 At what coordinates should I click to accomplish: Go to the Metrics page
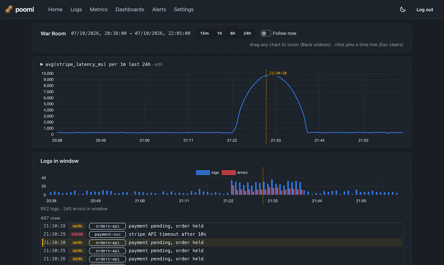pos(99,9)
